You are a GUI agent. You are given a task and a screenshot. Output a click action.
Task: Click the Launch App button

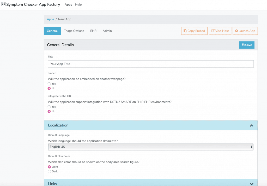245,31
